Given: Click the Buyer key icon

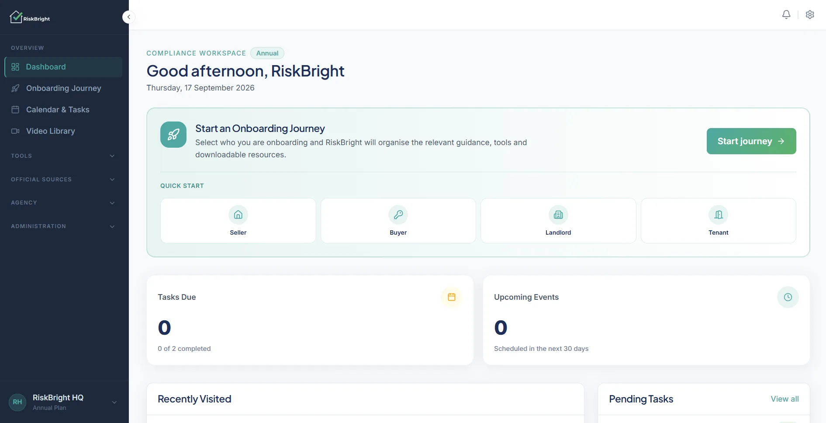Looking at the screenshot, I should pyautogui.click(x=398, y=215).
